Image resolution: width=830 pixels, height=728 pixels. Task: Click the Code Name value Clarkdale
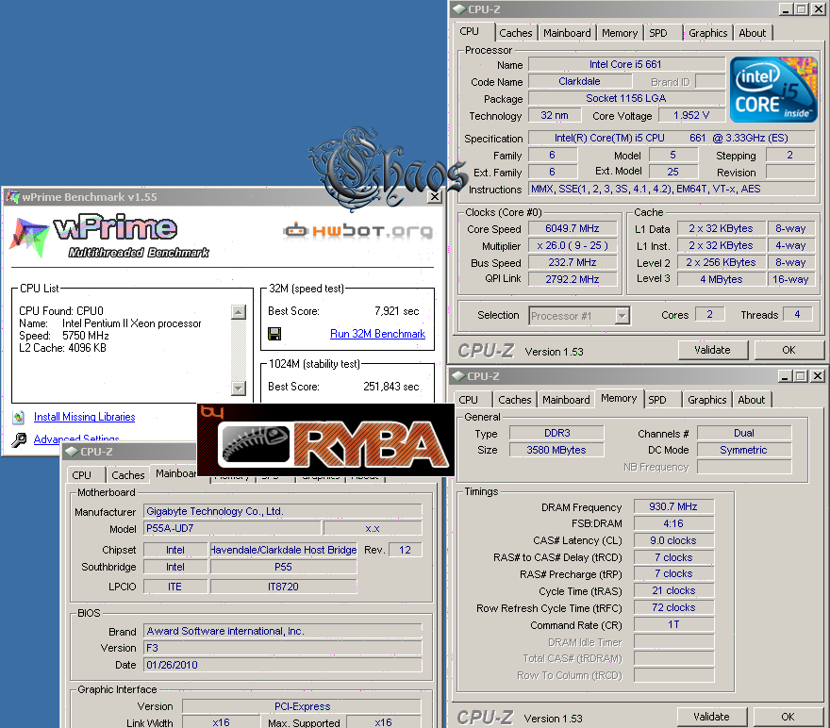(x=580, y=81)
